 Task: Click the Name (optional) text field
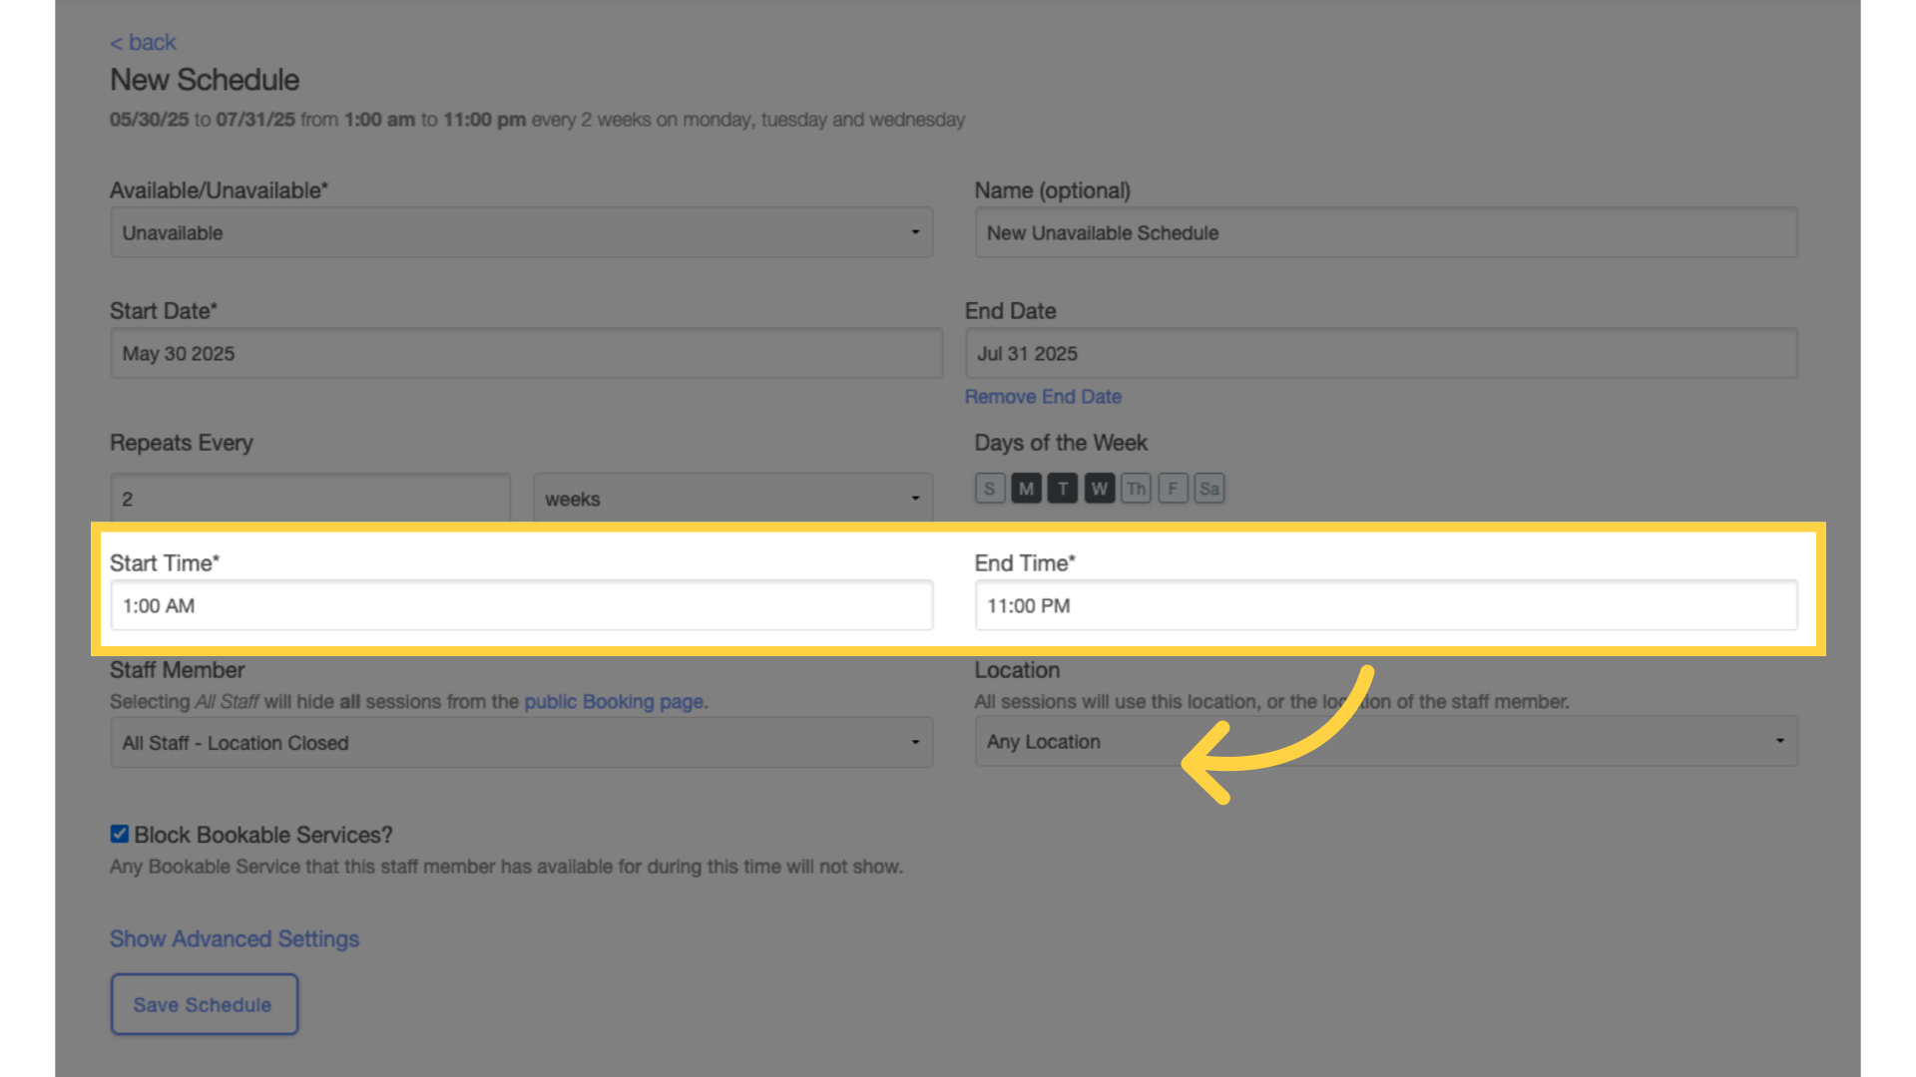(1386, 232)
